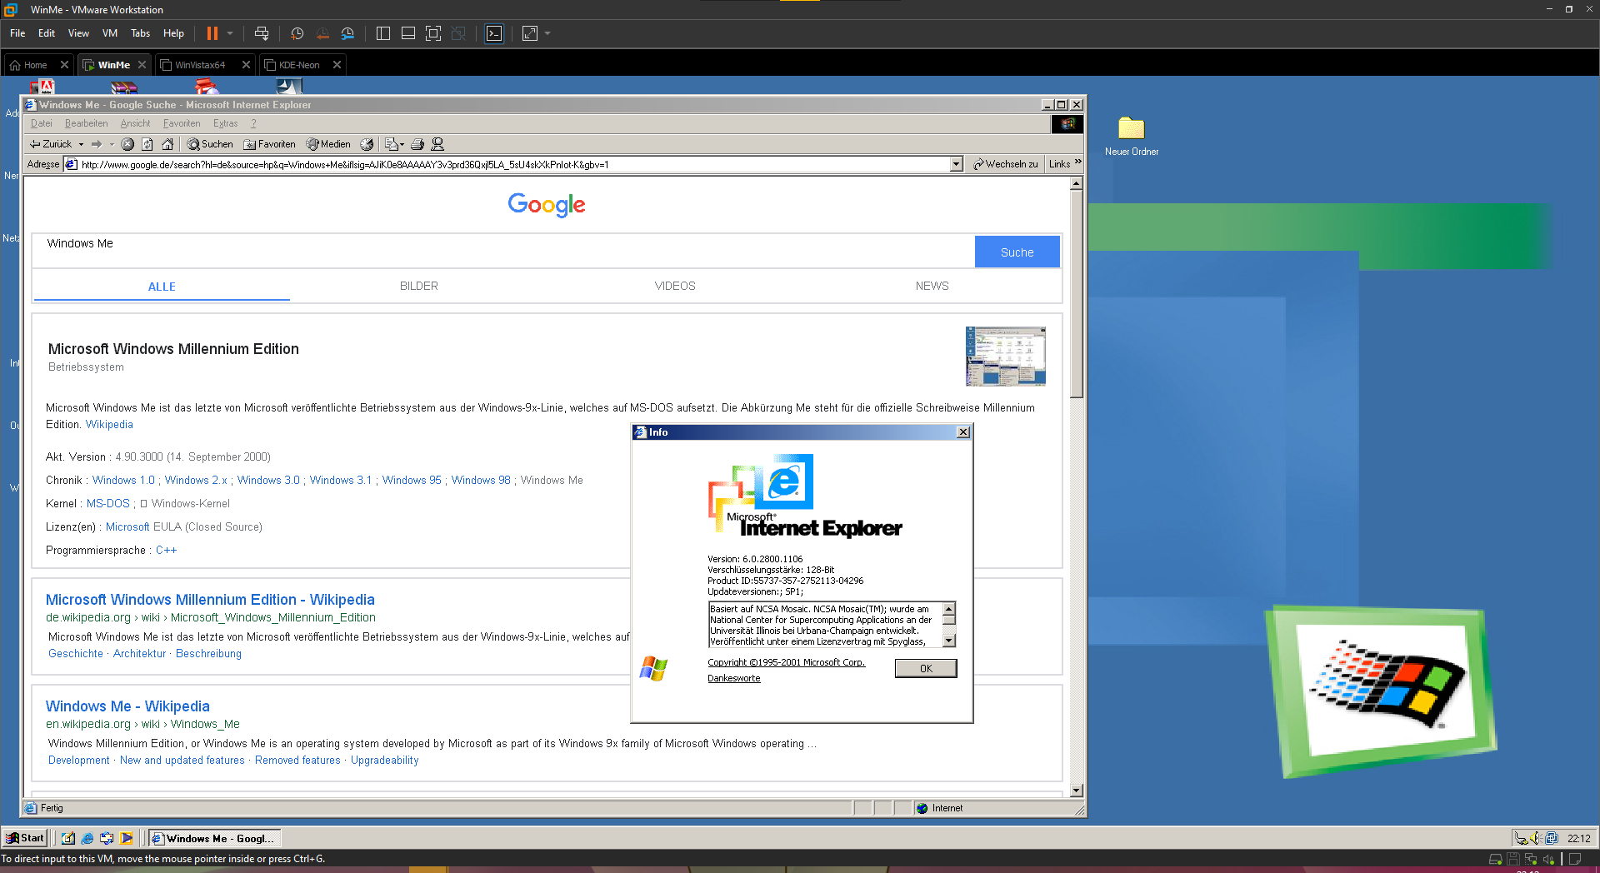Stop page loading with the X icon

tap(127, 144)
